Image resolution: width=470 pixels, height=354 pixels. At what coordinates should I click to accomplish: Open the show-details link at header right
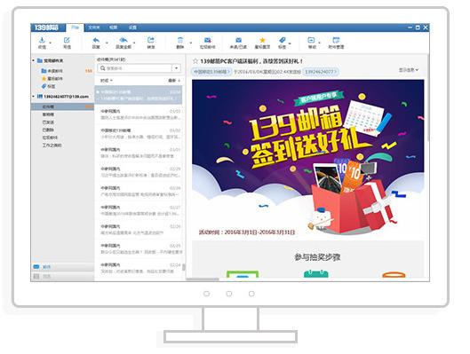click(x=409, y=70)
